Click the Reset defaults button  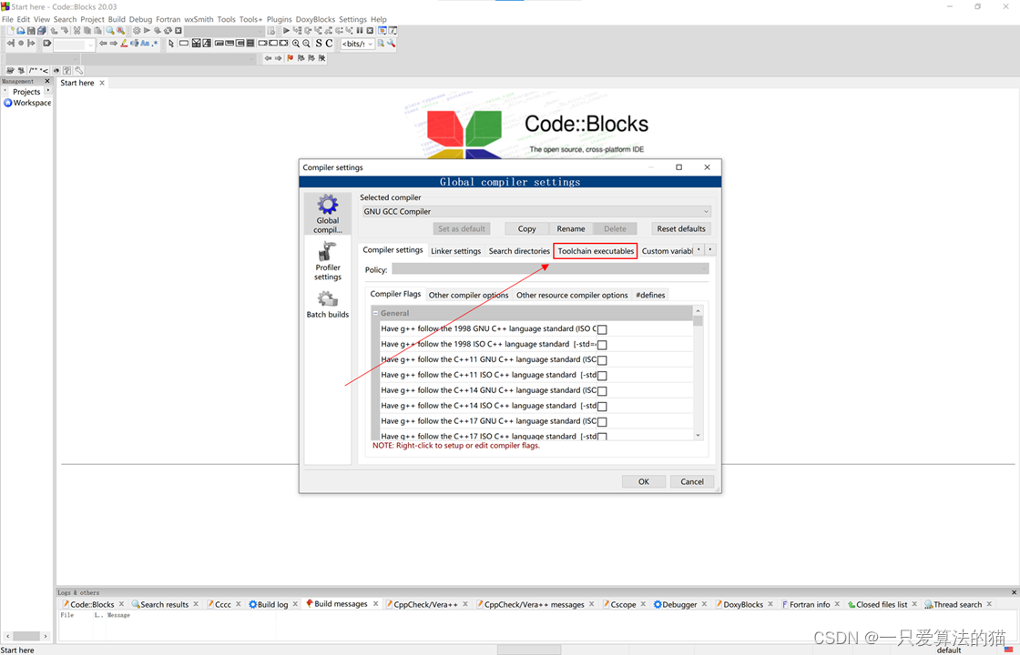(x=681, y=228)
